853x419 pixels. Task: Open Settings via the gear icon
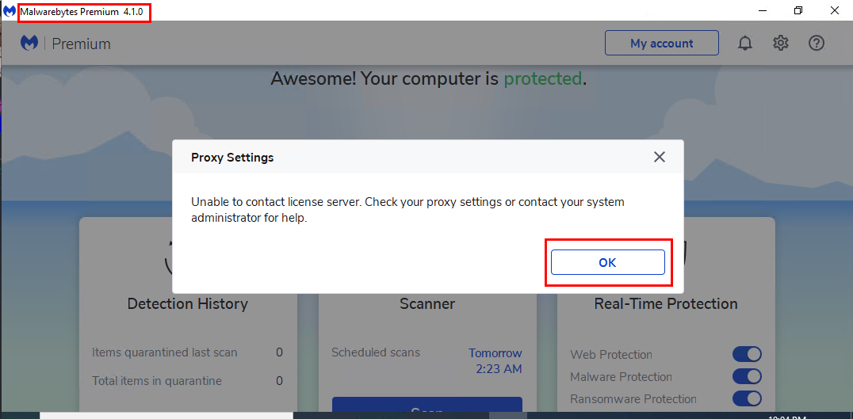[x=781, y=44]
